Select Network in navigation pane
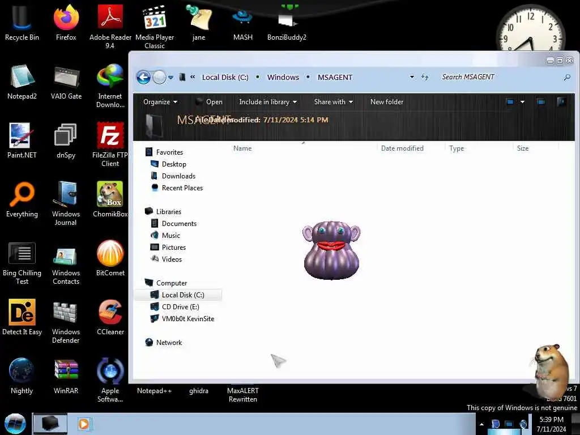 point(164,343)
